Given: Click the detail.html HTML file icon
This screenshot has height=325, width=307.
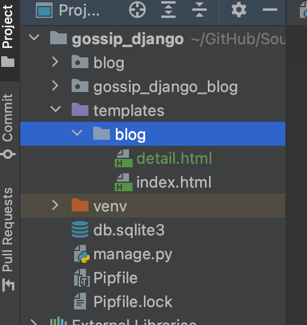Looking at the screenshot, I should [x=124, y=158].
